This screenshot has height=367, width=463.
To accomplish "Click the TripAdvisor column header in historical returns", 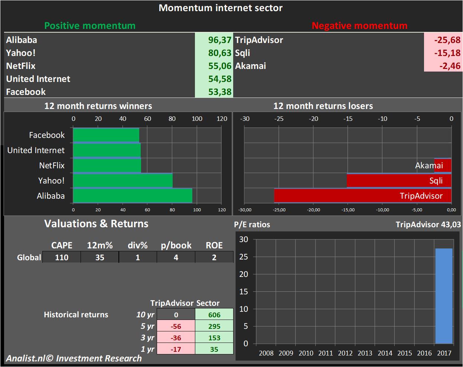I will coord(172,303).
